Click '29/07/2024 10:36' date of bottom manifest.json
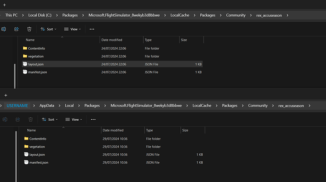 click(115, 163)
